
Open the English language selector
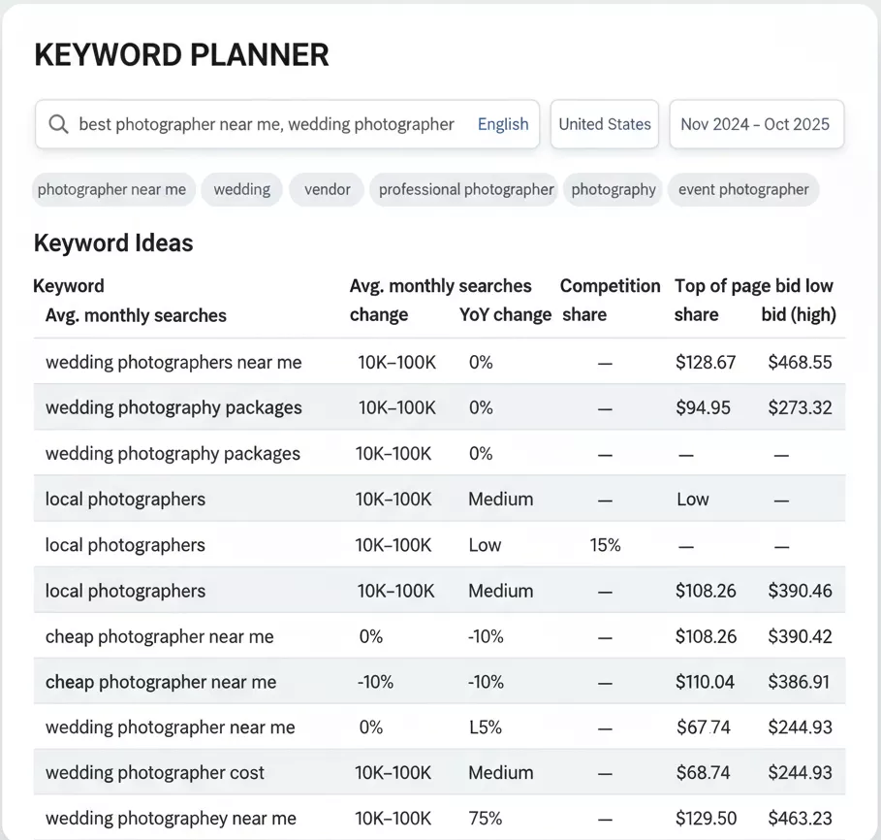click(x=503, y=124)
